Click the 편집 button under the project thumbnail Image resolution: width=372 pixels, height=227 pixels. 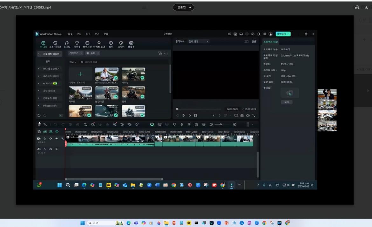[286, 102]
